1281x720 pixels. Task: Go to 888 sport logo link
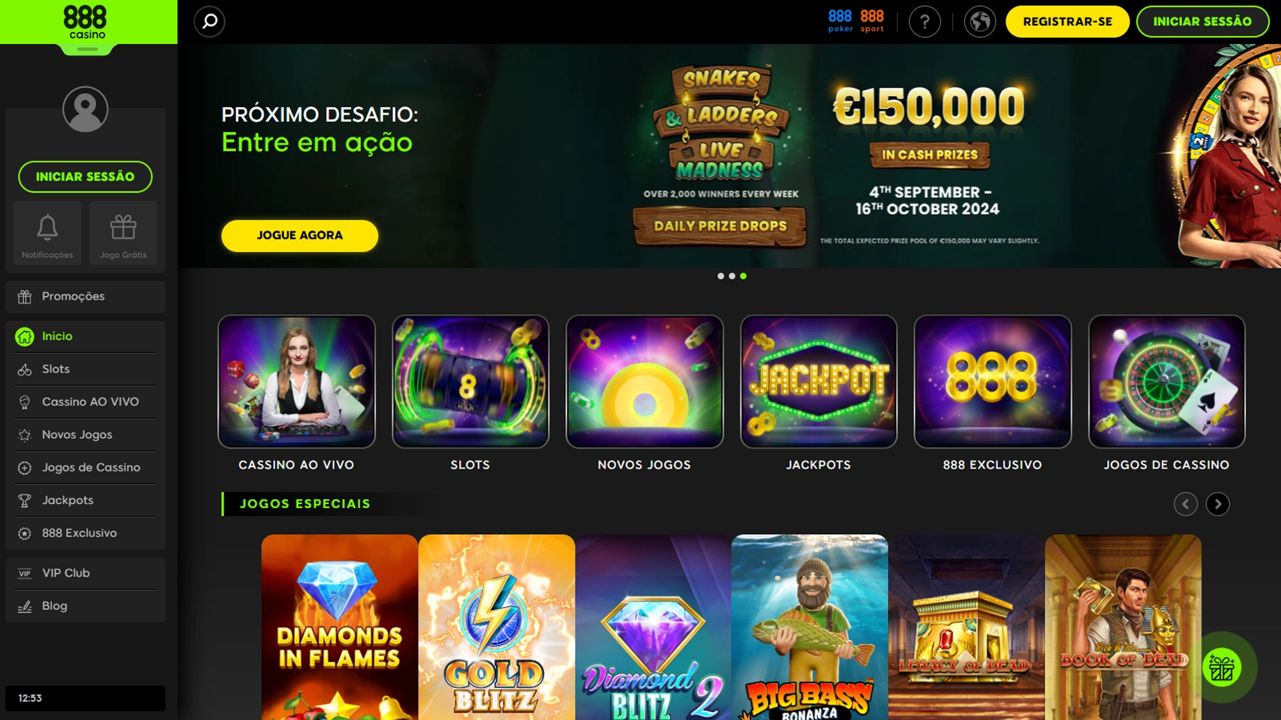click(872, 21)
